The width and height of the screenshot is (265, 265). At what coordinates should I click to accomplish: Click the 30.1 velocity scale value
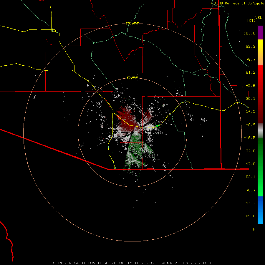pos(251,99)
